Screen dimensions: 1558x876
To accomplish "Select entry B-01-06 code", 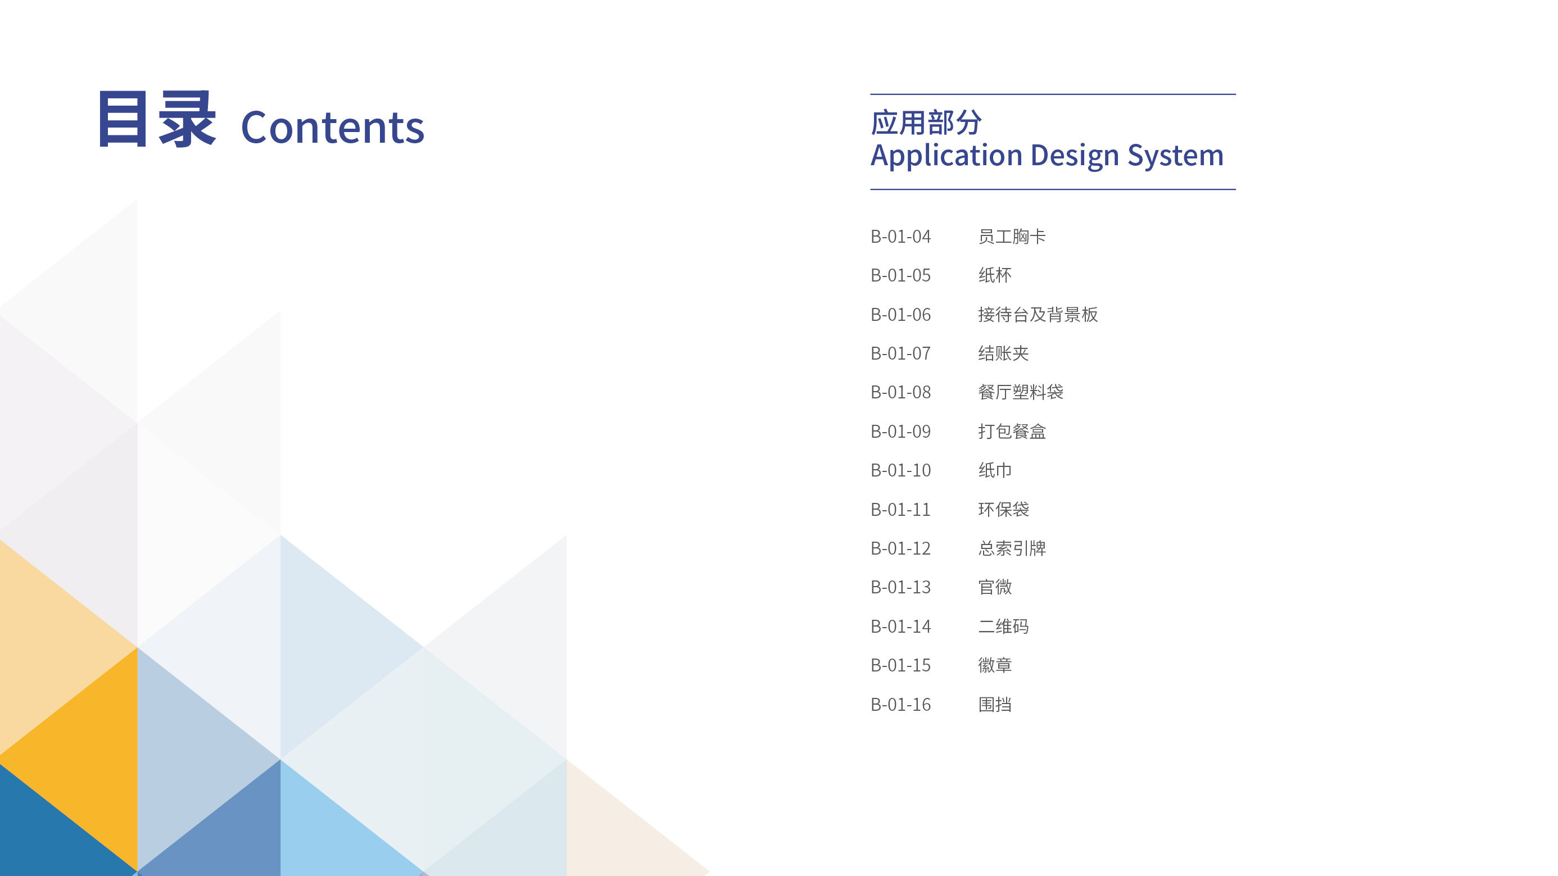I will [x=900, y=314].
